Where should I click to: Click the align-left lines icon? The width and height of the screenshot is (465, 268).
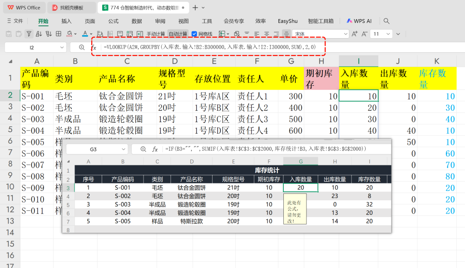pos(257,34)
